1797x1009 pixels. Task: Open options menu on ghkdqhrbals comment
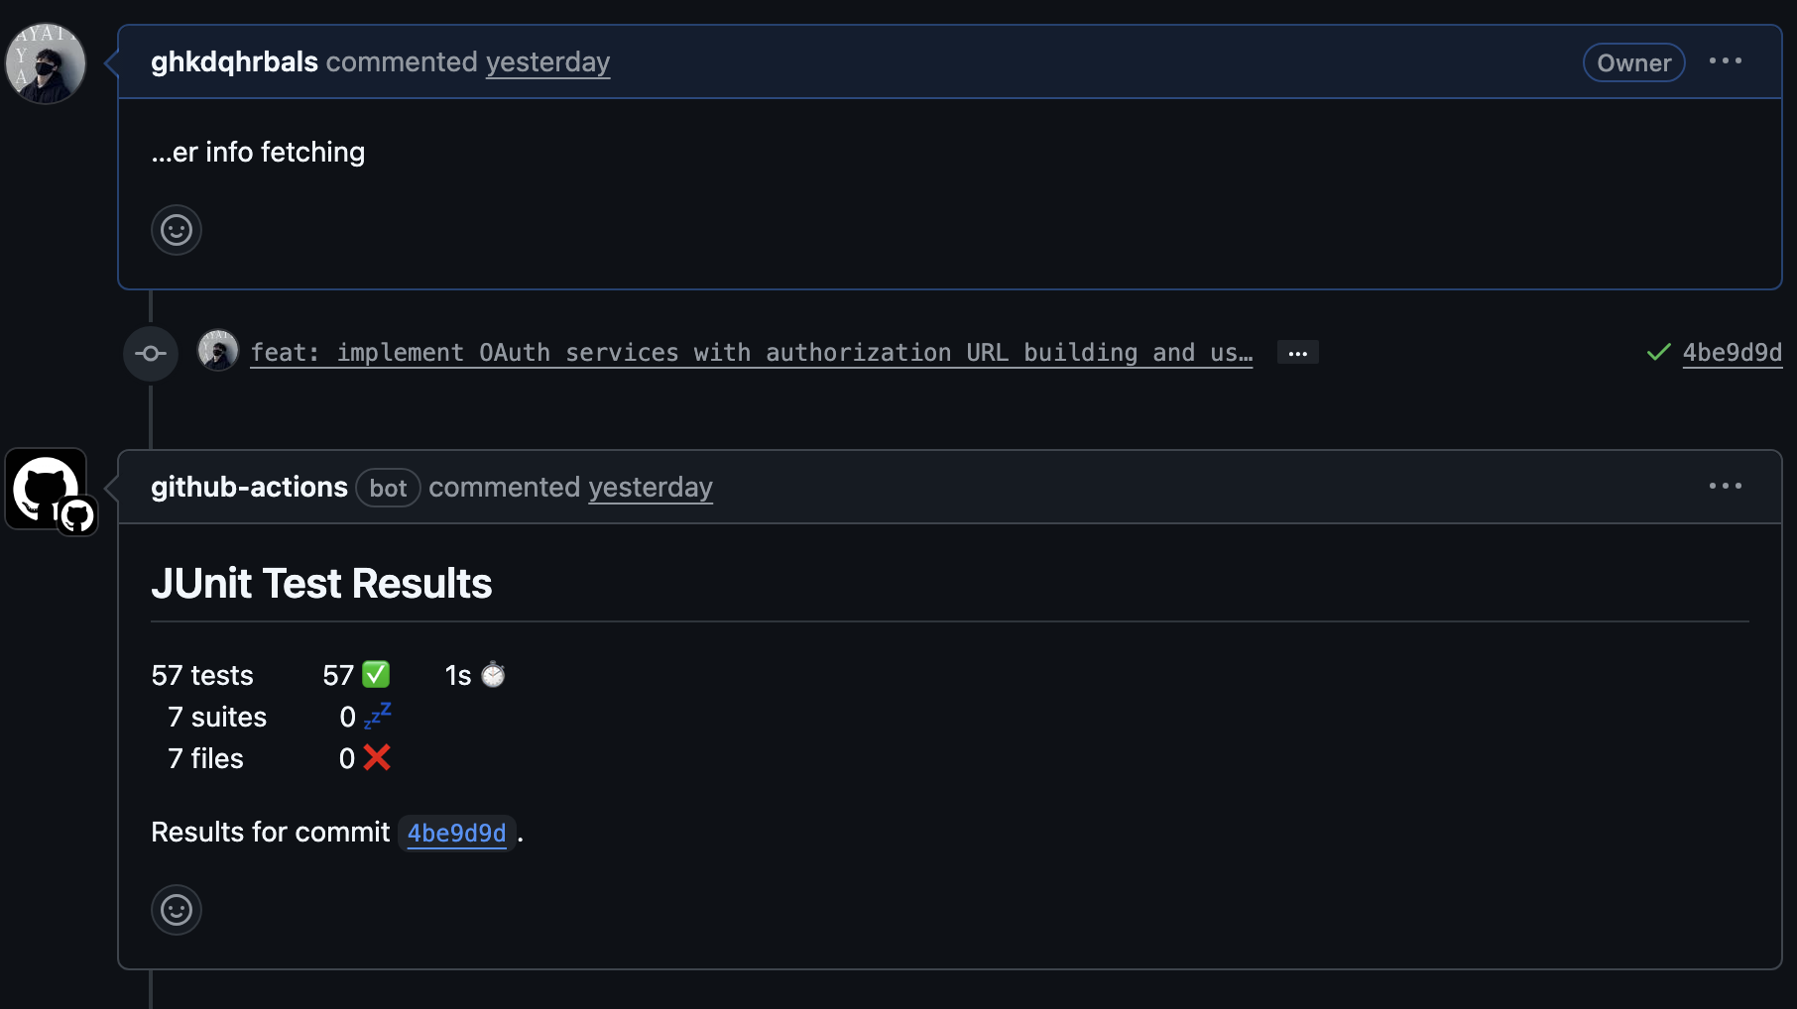[1725, 61]
